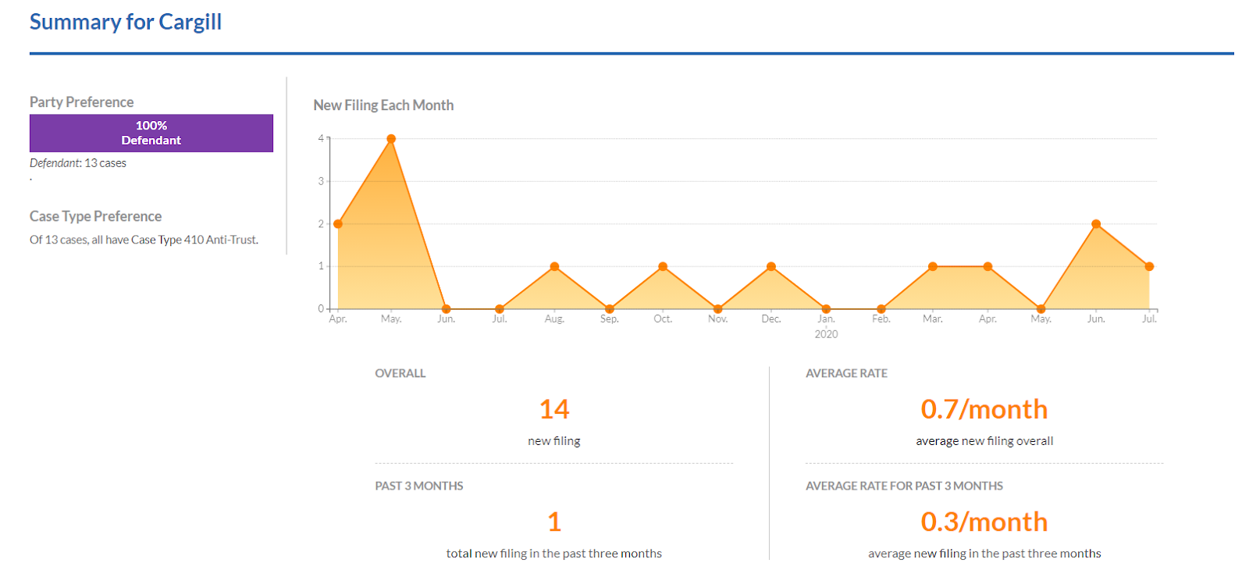The width and height of the screenshot is (1249, 584).
Task: Click the 'Defendant: 13 cases' text
Action: pos(78,163)
